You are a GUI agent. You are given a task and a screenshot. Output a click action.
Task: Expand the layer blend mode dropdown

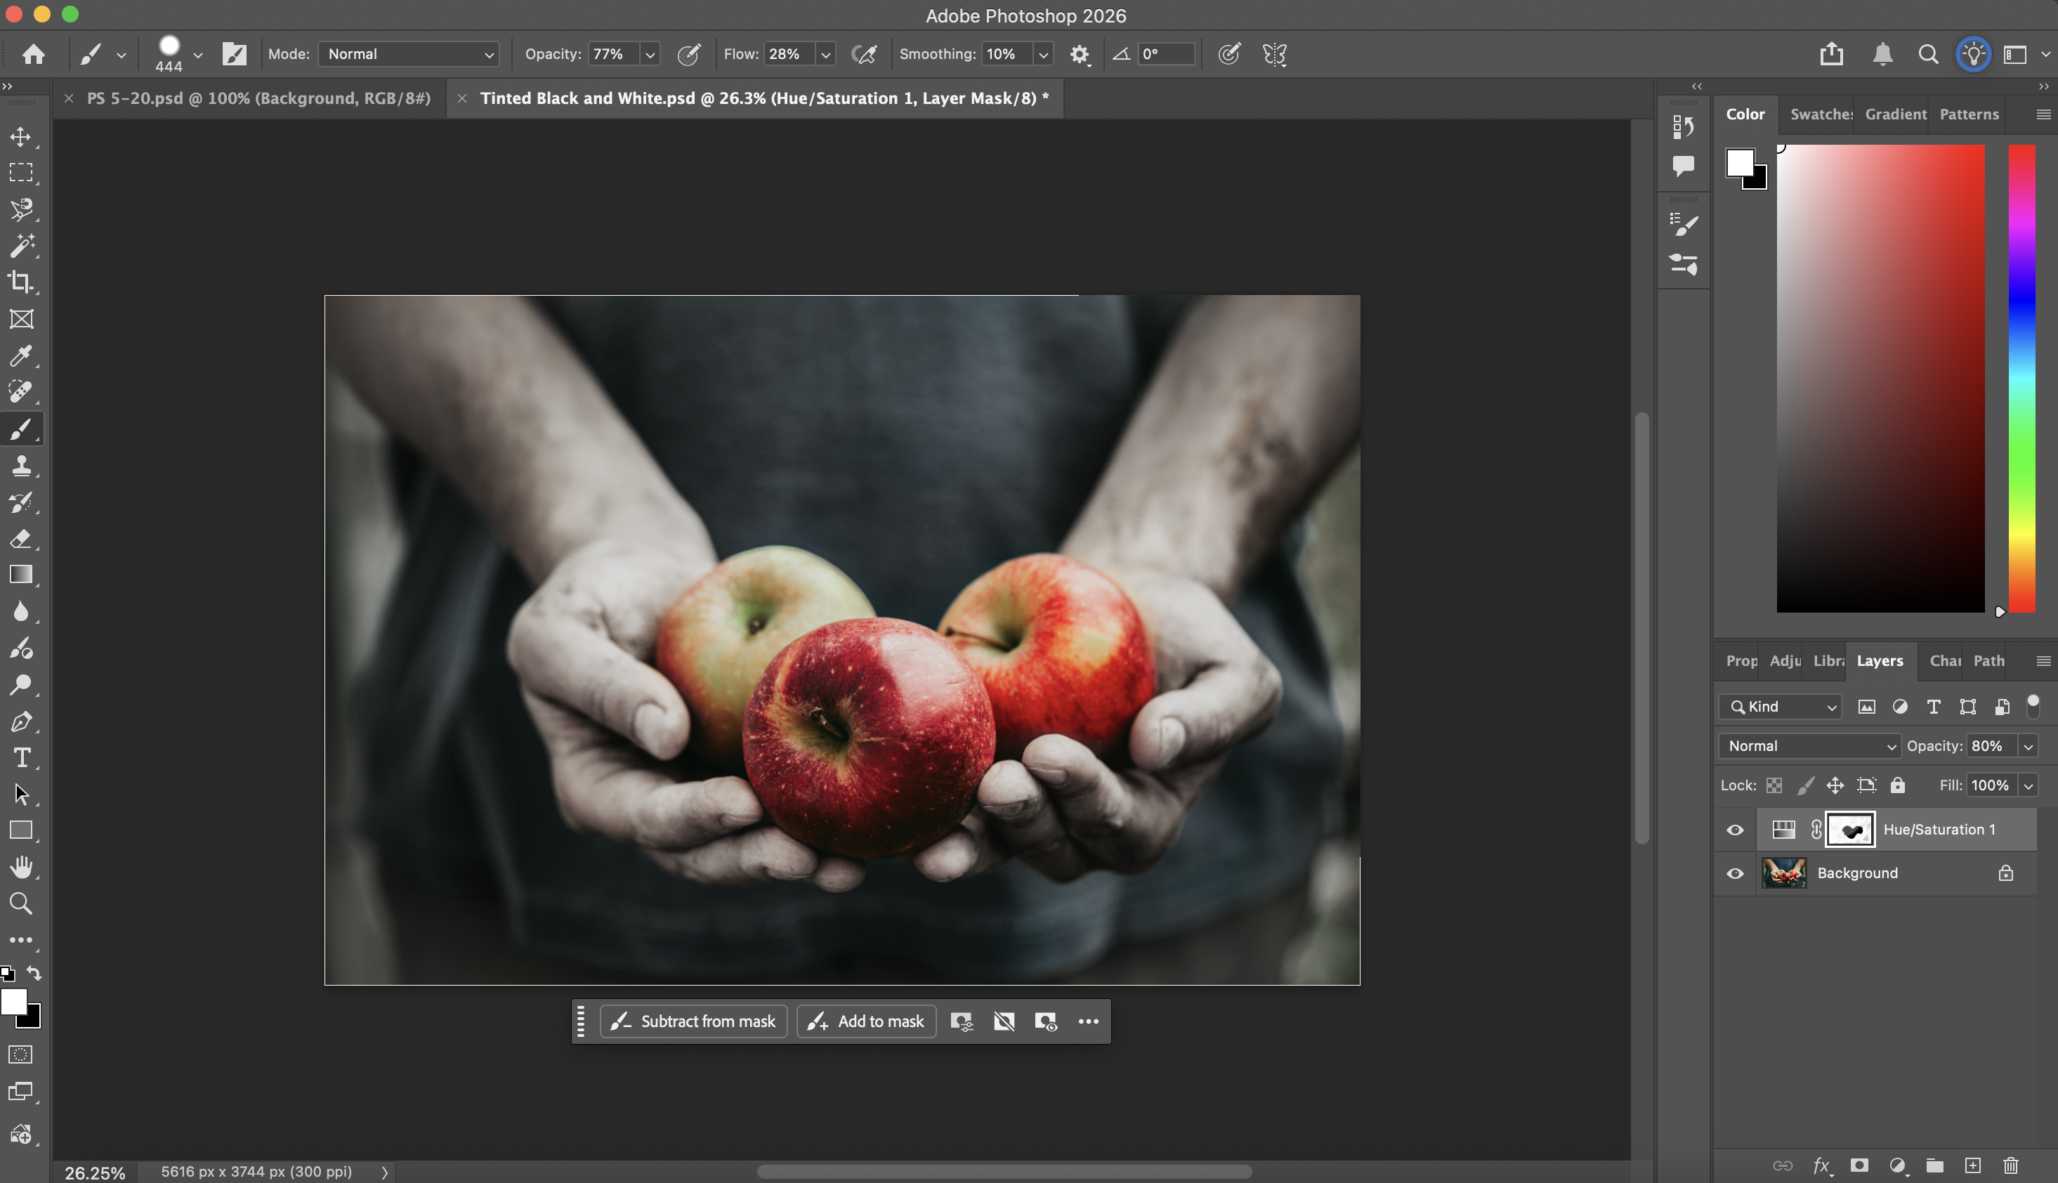[x=1809, y=746]
